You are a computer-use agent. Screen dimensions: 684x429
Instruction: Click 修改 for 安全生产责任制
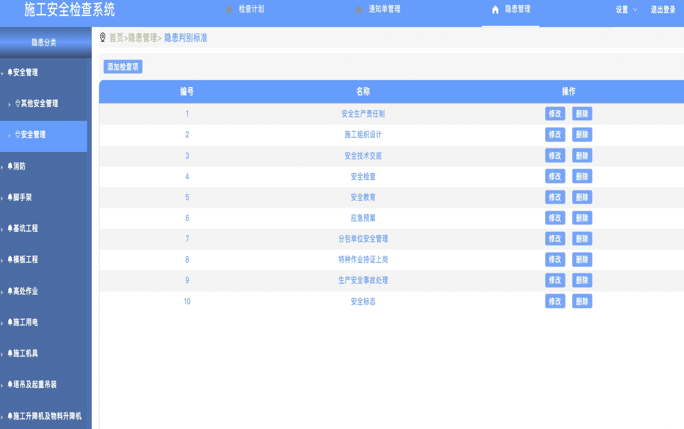click(555, 114)
